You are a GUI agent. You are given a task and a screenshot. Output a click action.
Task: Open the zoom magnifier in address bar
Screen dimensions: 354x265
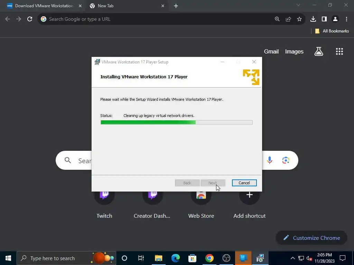coord(277,19)
